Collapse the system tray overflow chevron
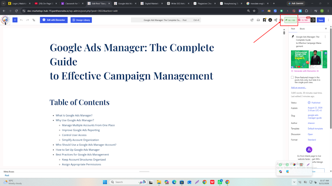Screen dimensions: 332x186 click(294, 182)
